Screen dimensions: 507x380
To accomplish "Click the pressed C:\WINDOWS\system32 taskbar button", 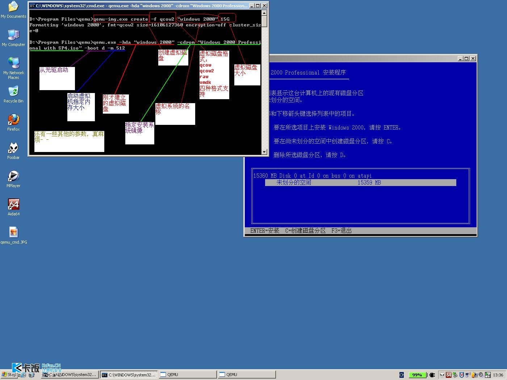I will [129, 375].
